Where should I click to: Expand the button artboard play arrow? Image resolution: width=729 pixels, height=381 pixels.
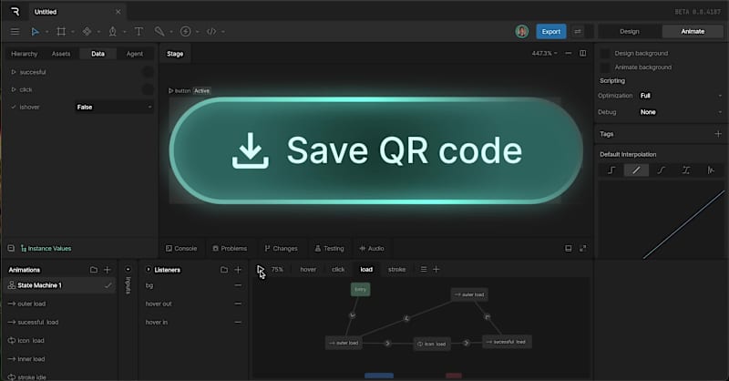pyautogui.click(x=170, y=91)
